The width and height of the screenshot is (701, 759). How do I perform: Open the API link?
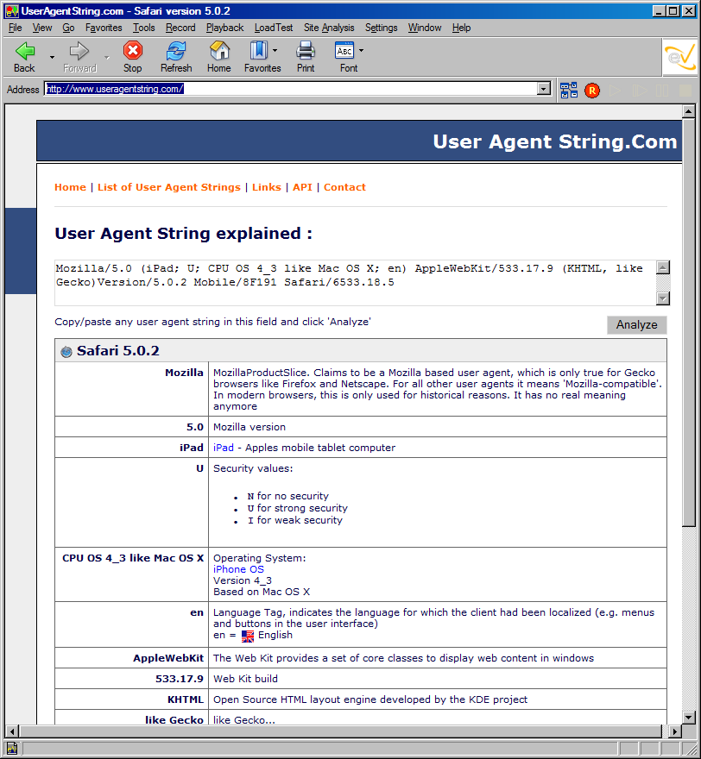(x=302, y=187)
